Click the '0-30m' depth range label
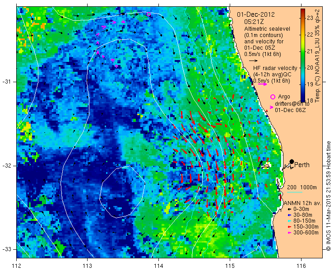Viewport: 334px width, 271px height. tap(301, 209)
